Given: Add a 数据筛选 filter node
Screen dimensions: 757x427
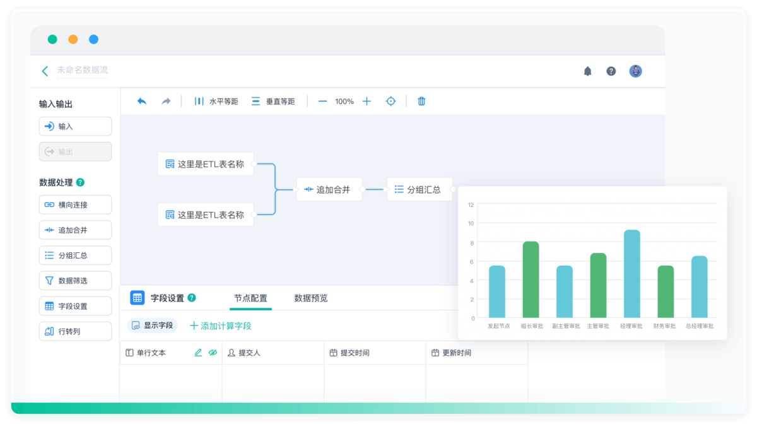Looking at the screenshot, I should [75, 281].
